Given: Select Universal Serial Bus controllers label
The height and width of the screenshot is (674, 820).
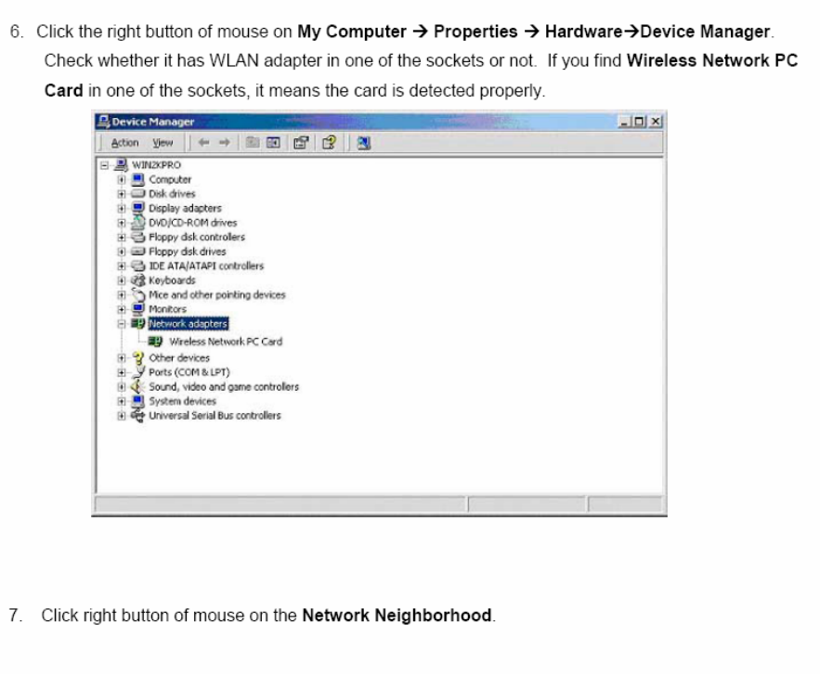Looking at the screenshot, I should click(215, 416).
